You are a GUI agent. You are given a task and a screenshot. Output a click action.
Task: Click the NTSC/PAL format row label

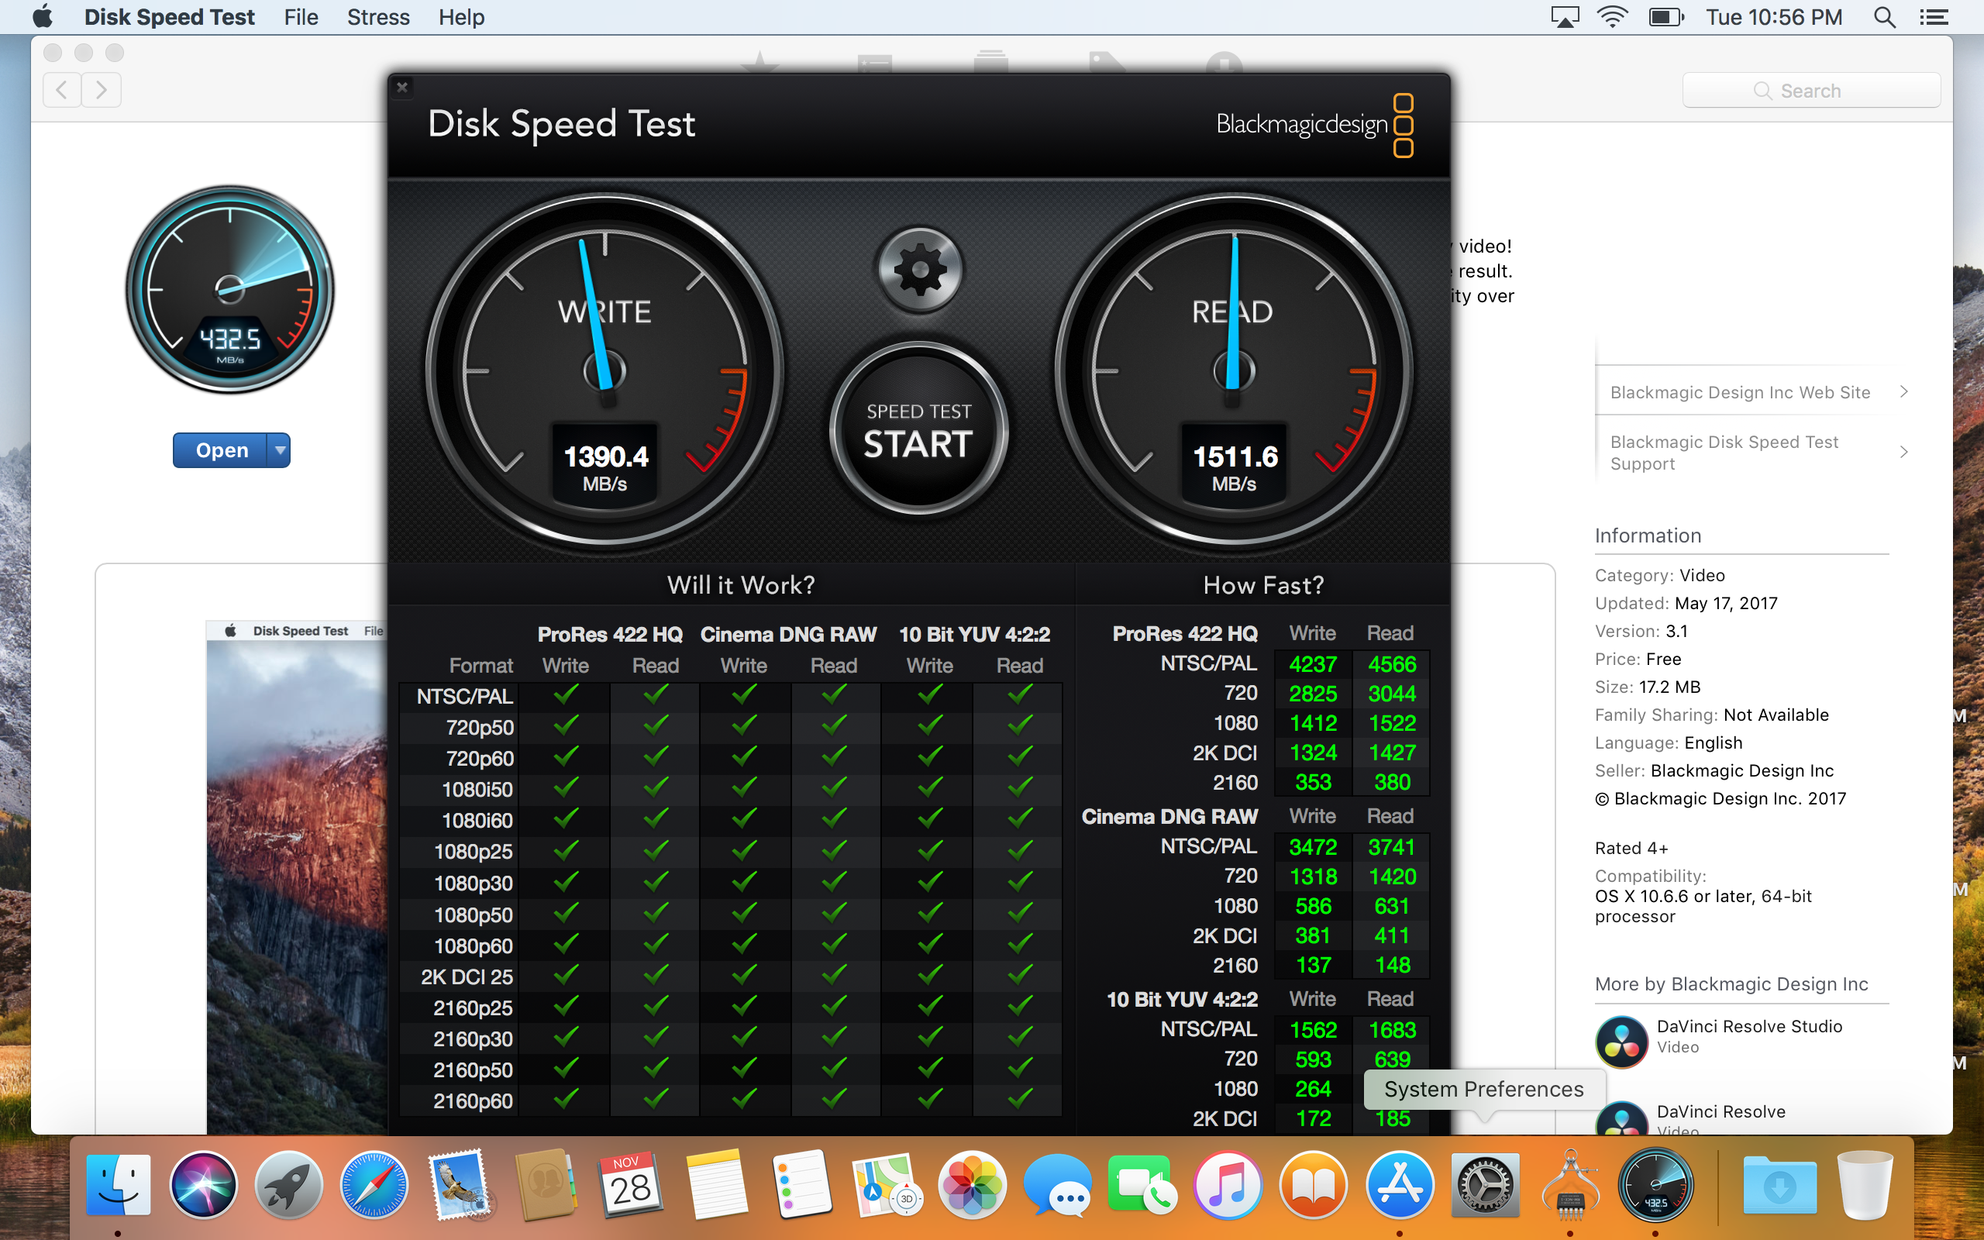(x=464, y=696)
